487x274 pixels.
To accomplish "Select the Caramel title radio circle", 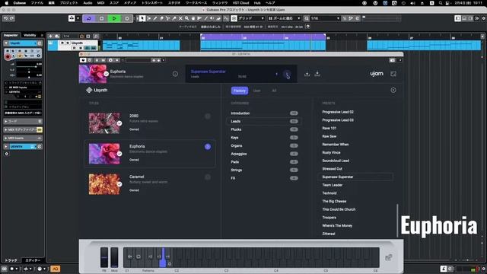I will pyautogui.click(x=208, y=177).
